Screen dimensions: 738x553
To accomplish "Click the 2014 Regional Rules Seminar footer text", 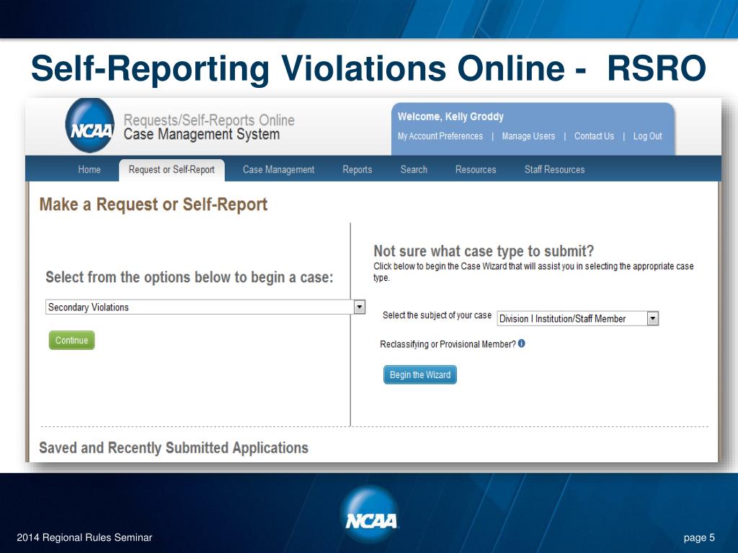I will tap(85, 537).
